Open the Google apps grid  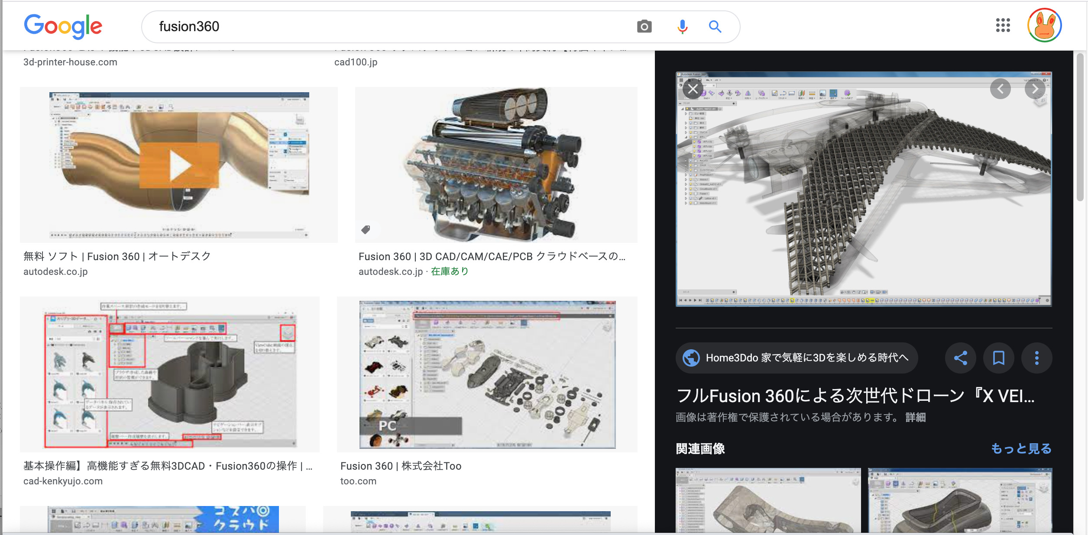click(1003, 25)
